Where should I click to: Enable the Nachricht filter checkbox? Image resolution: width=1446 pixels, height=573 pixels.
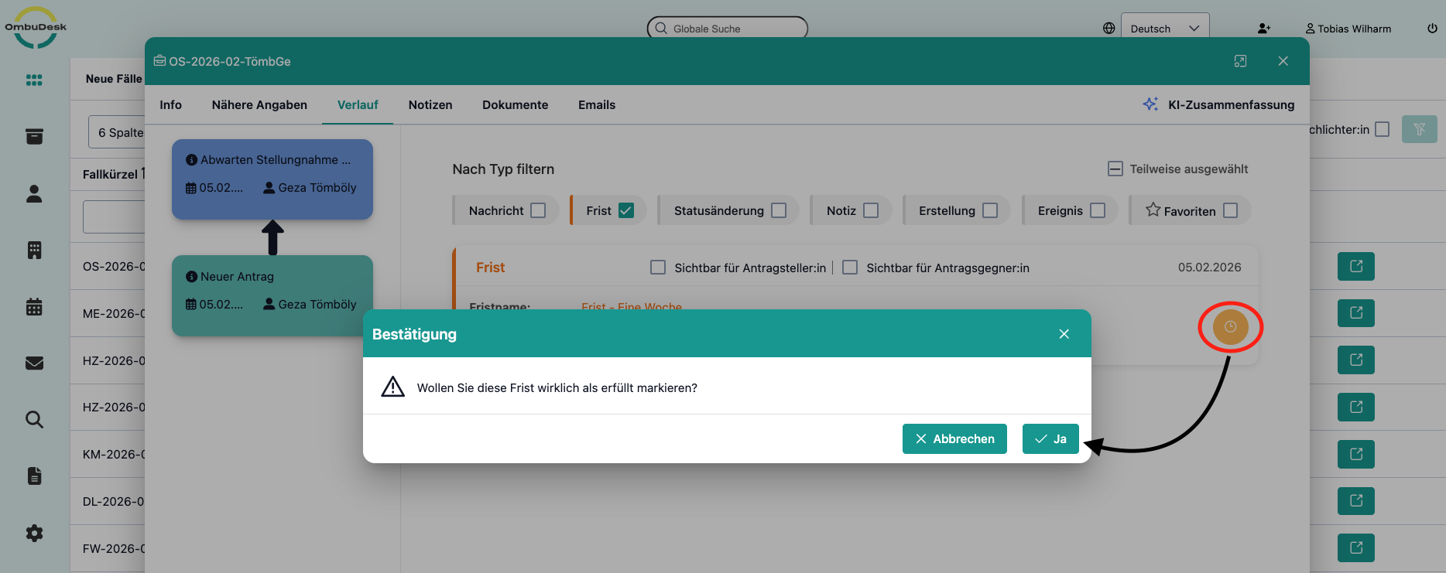tap(538, 210)
